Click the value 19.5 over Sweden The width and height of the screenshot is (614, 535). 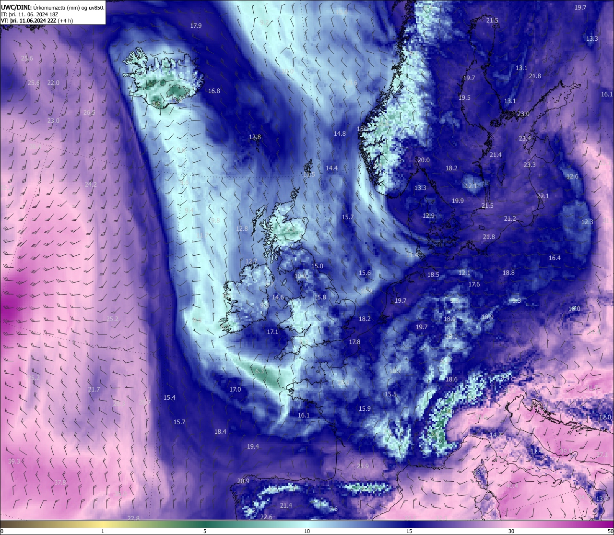tap(464, 98)
